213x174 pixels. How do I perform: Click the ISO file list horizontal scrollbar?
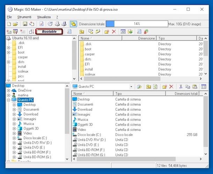[x=122, y=79]
